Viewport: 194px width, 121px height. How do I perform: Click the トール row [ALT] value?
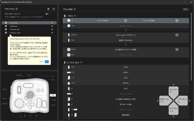(x=126, y=78)
